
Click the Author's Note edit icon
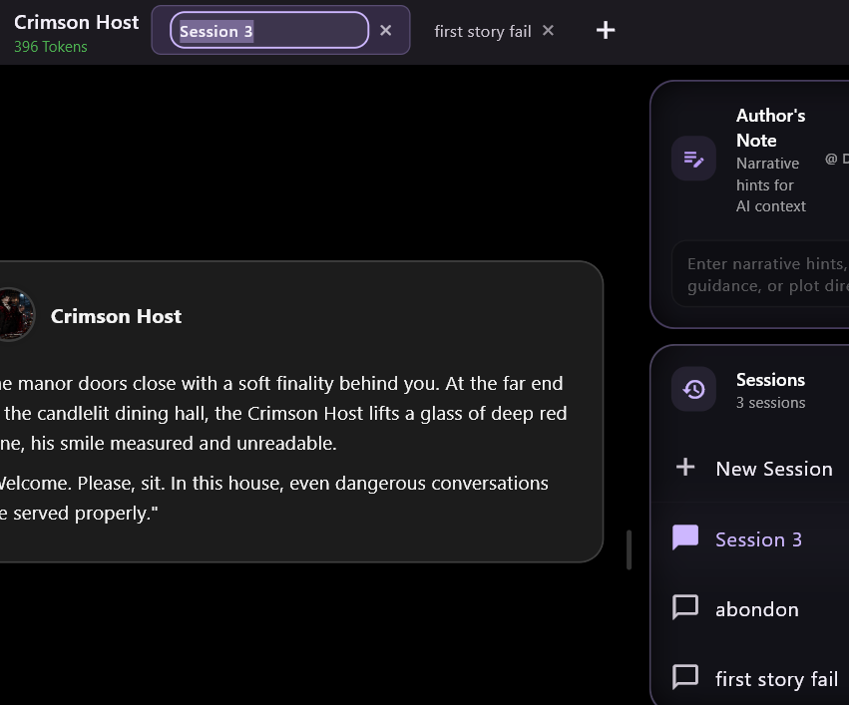point(693,159)
